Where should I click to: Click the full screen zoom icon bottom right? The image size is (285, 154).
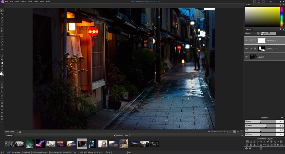pyautogui.click(x=241, y=132)
